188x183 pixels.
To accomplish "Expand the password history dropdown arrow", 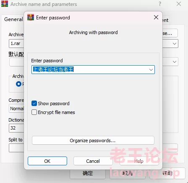I will click(x=151, y=70).
